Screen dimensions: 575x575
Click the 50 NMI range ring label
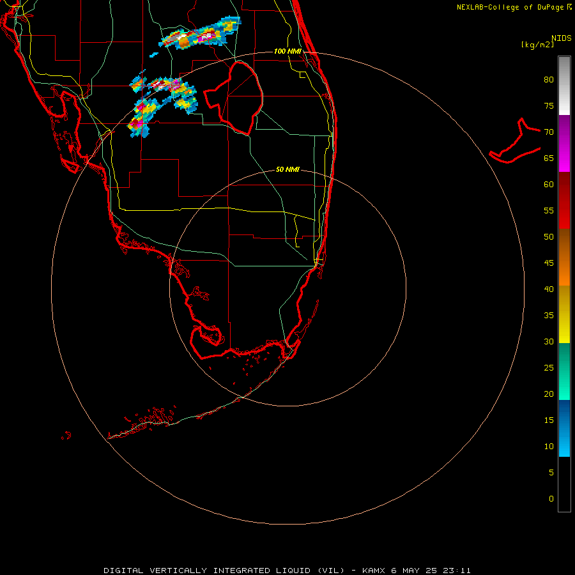pyautogui.click(x=287, y=169)
